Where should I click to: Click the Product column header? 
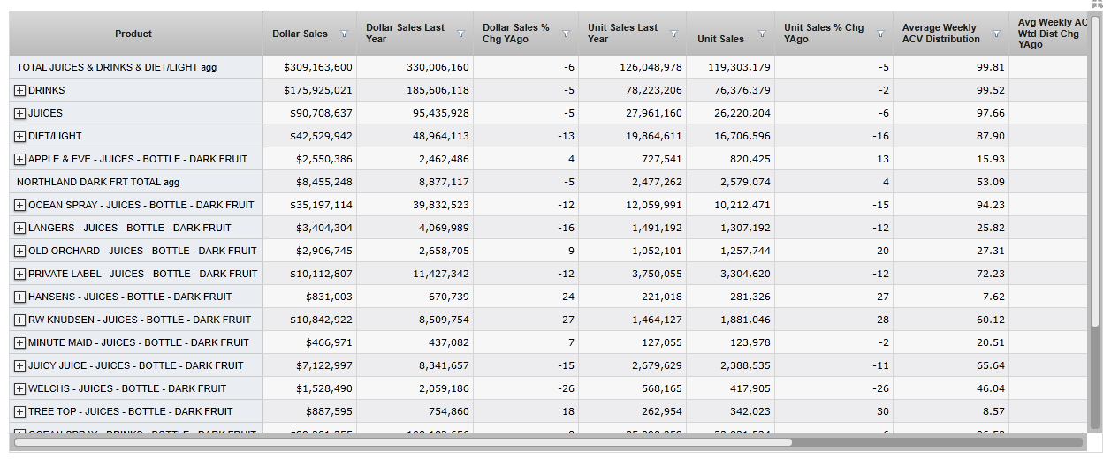pyautogui.click(x=133, y=34)
